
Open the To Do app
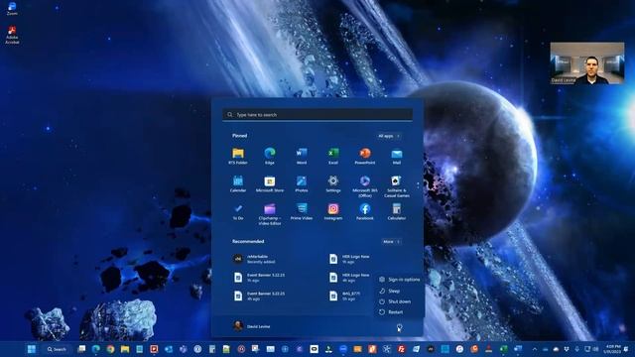[x=238, y=211]
